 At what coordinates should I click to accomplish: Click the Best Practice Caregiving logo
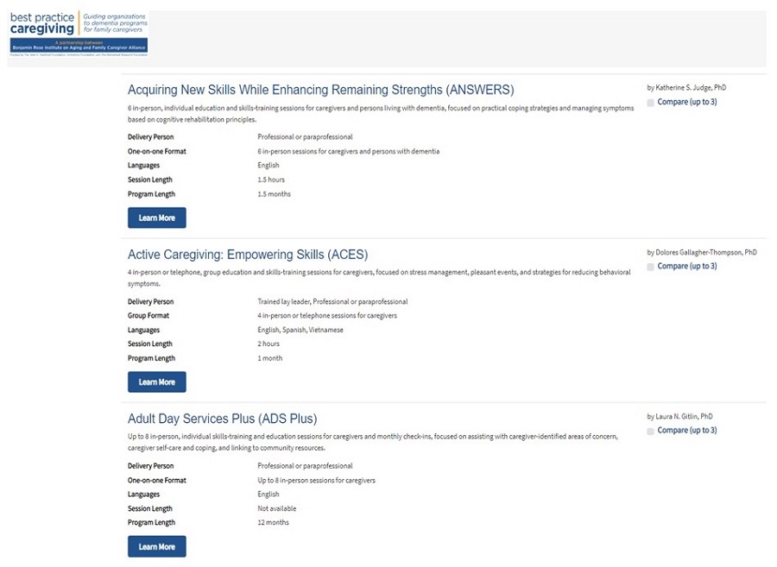[79, 34]
